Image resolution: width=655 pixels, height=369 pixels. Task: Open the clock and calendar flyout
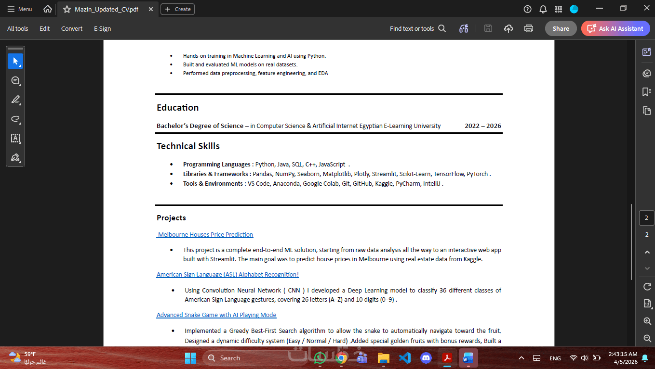(x=623, y=357)
